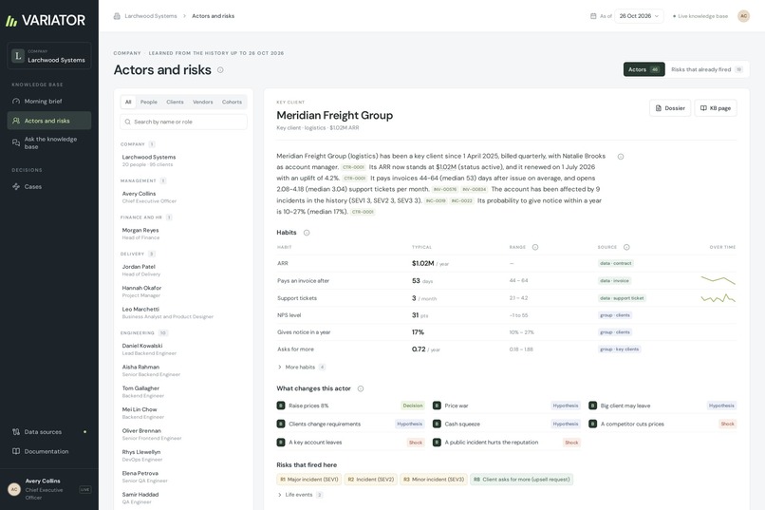This screenshot has height=510, width=765.
Task: Switch to Risks that already fired
Action: 706,69
